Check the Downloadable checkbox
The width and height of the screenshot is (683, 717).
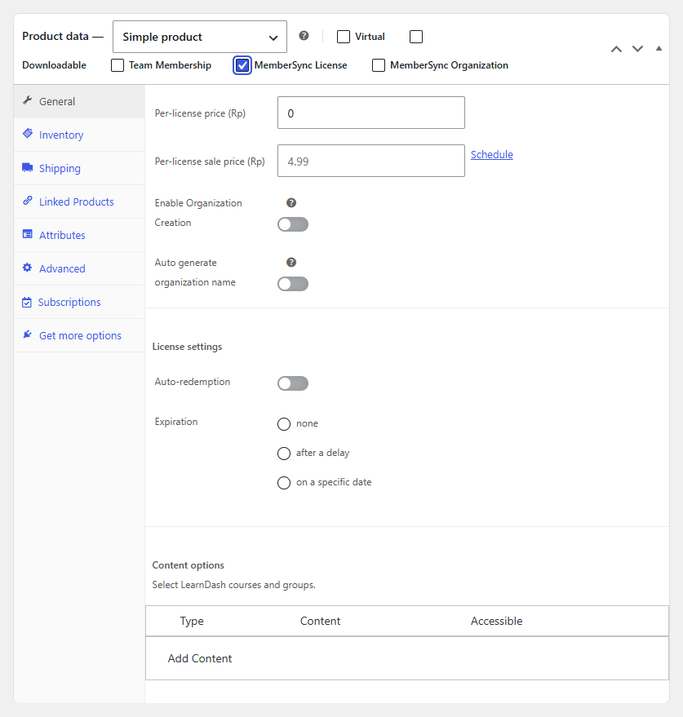click(416, 37)
